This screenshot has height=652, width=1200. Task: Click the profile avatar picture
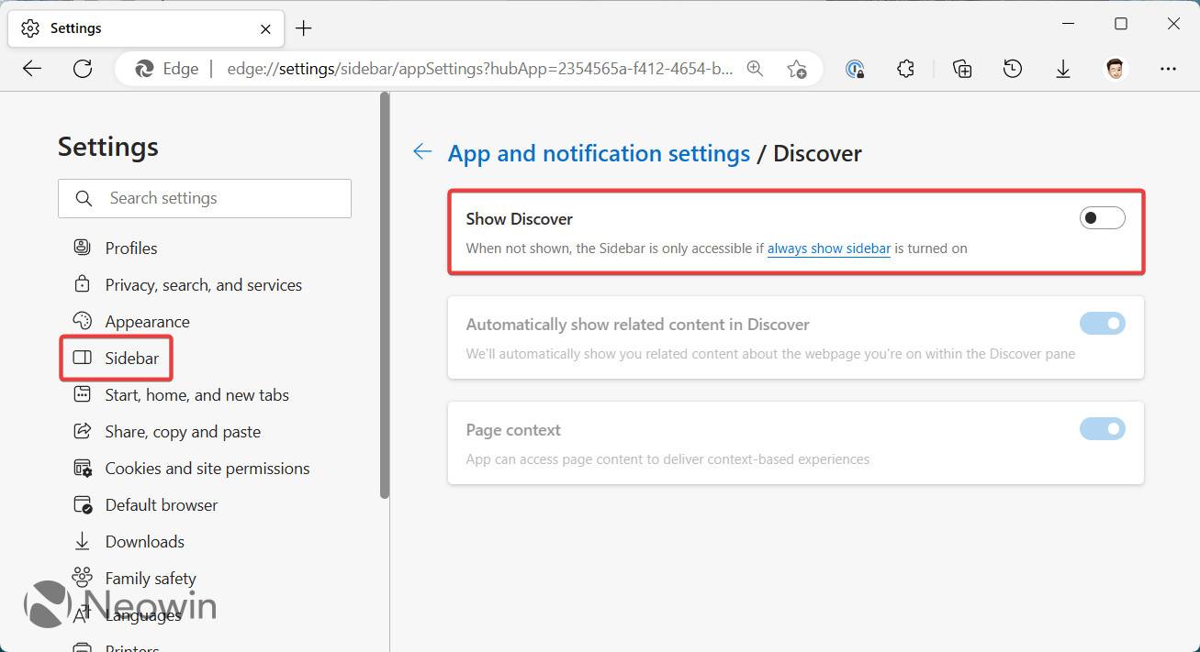[x=1115, y=68]
